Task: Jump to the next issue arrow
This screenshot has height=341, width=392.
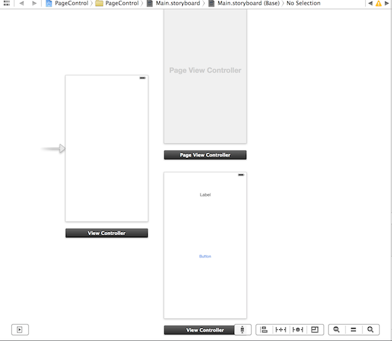Action: (x=387, y=3)
